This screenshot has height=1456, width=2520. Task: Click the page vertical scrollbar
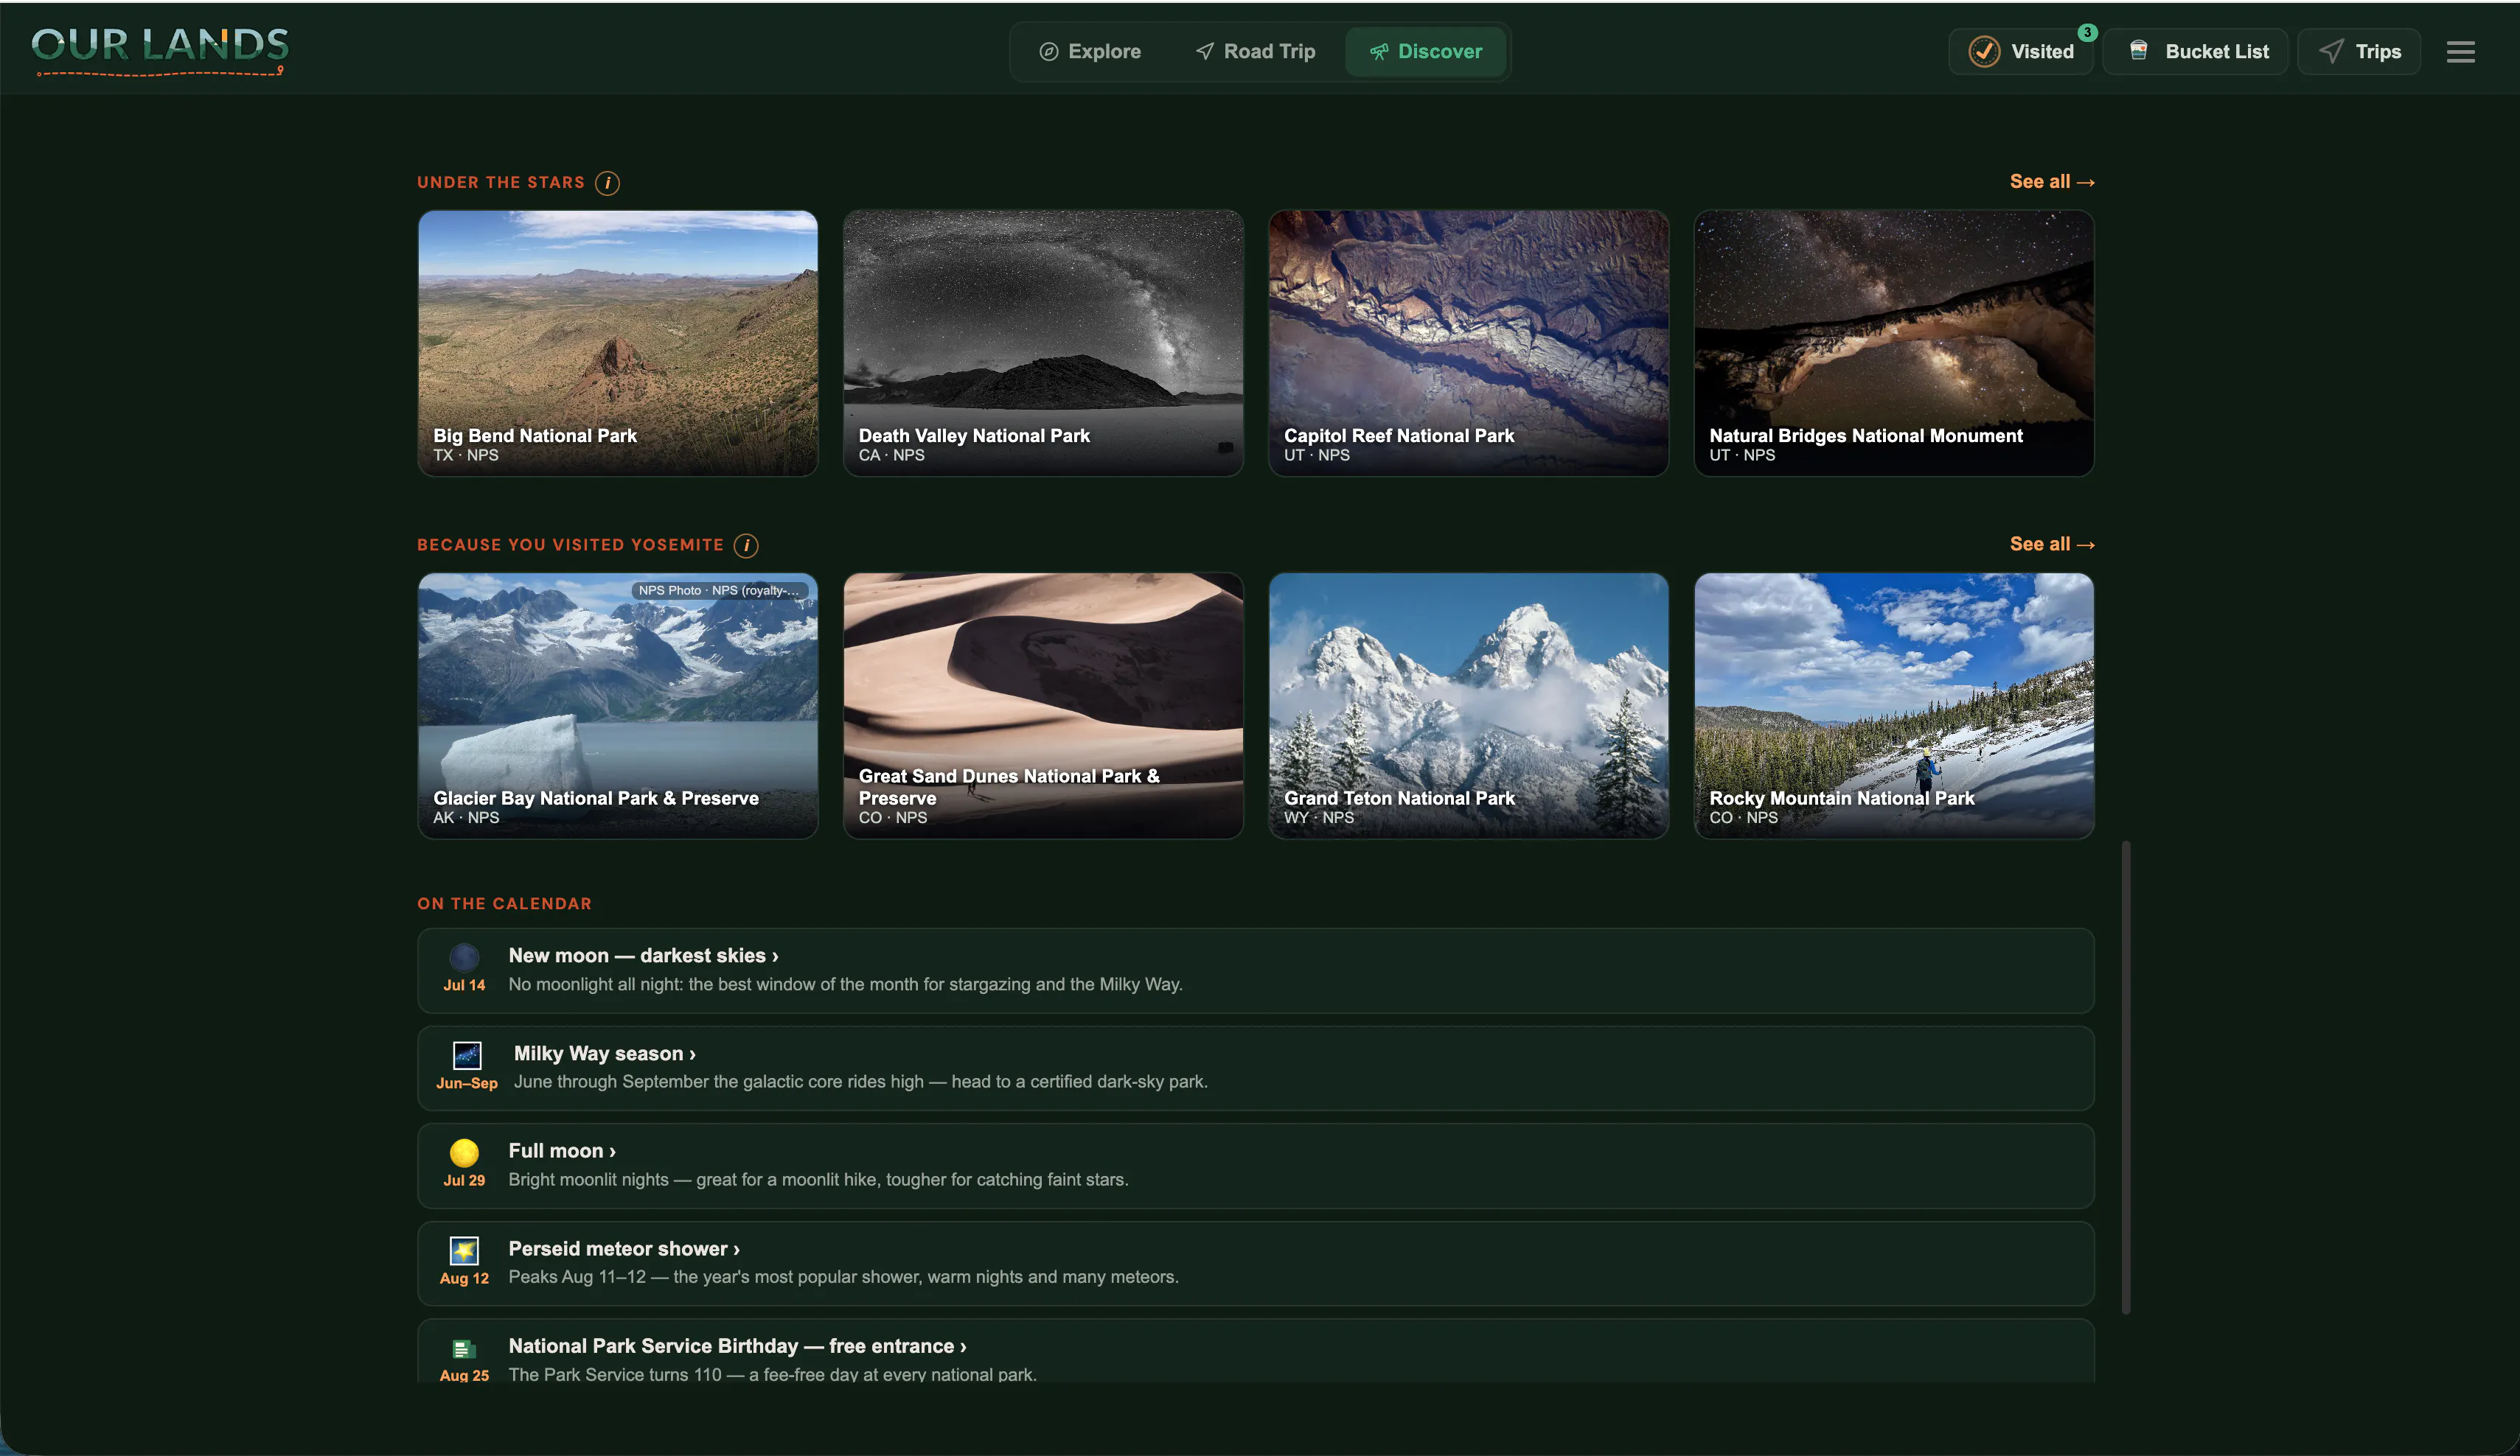point(2126,1077)
